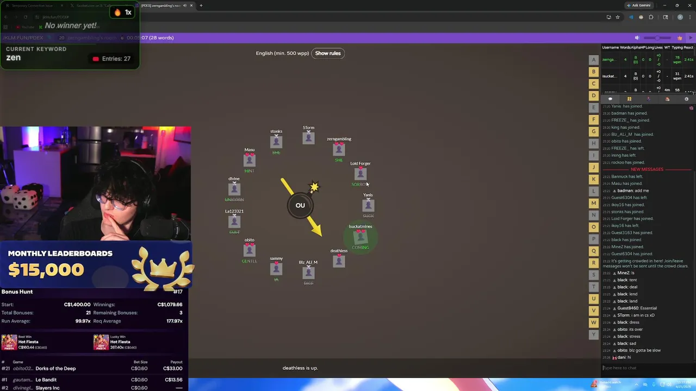Click 'Le Bandit' game row
The width and height of the screenshot is (696, 391).
[x=94, y=380]
